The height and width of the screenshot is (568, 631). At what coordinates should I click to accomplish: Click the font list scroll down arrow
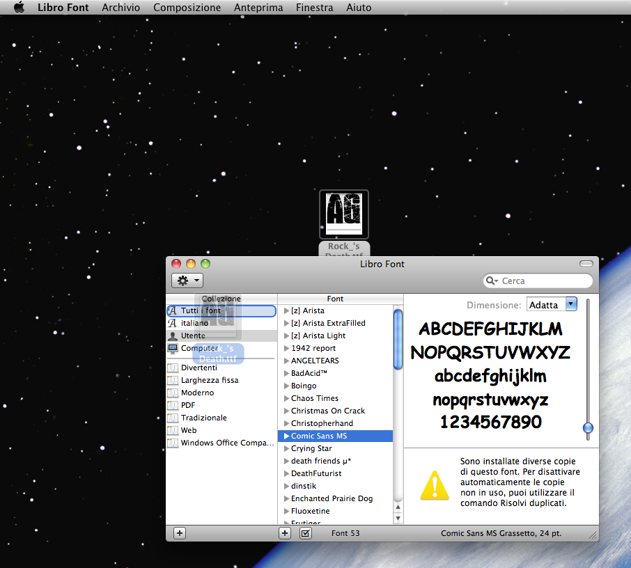coord(398,518)
